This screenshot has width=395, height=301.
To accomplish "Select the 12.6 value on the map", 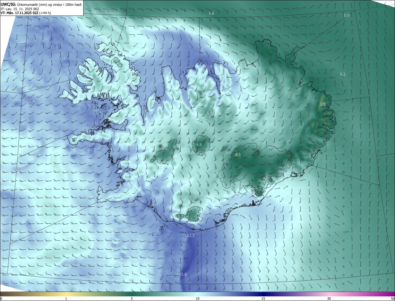I will coord(54,47).
